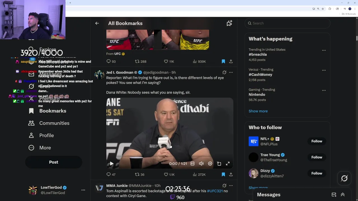Open the #CashMoney trending topic

pyautogui.click(x=260, y=75)
